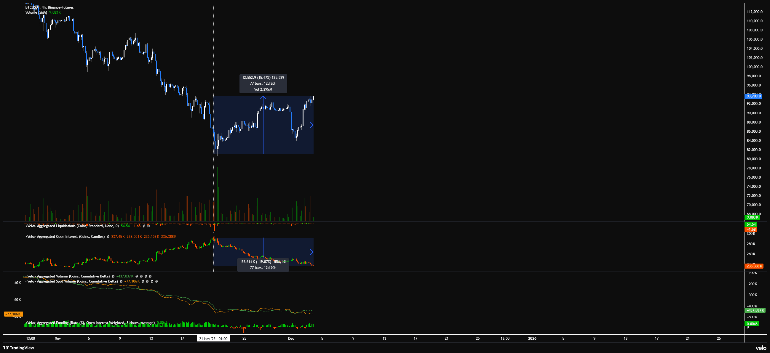Viewport: 770px width, 353px height.
Task: Click the blue 93,700.0 current price tag
Action: tap(753, 96)
